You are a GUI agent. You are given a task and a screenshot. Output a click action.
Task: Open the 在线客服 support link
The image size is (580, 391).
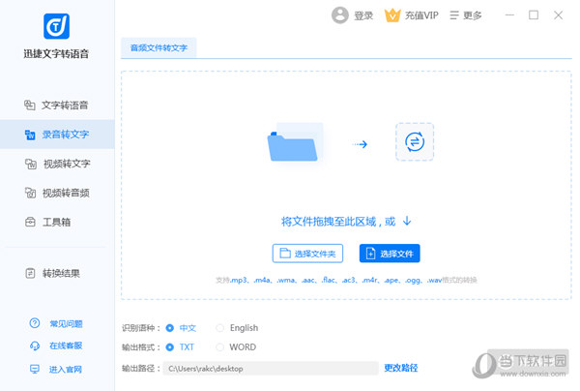(x=66, y=346)
